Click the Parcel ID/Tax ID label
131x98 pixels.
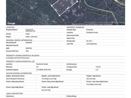pyautogui.click(x=11, y=43)
